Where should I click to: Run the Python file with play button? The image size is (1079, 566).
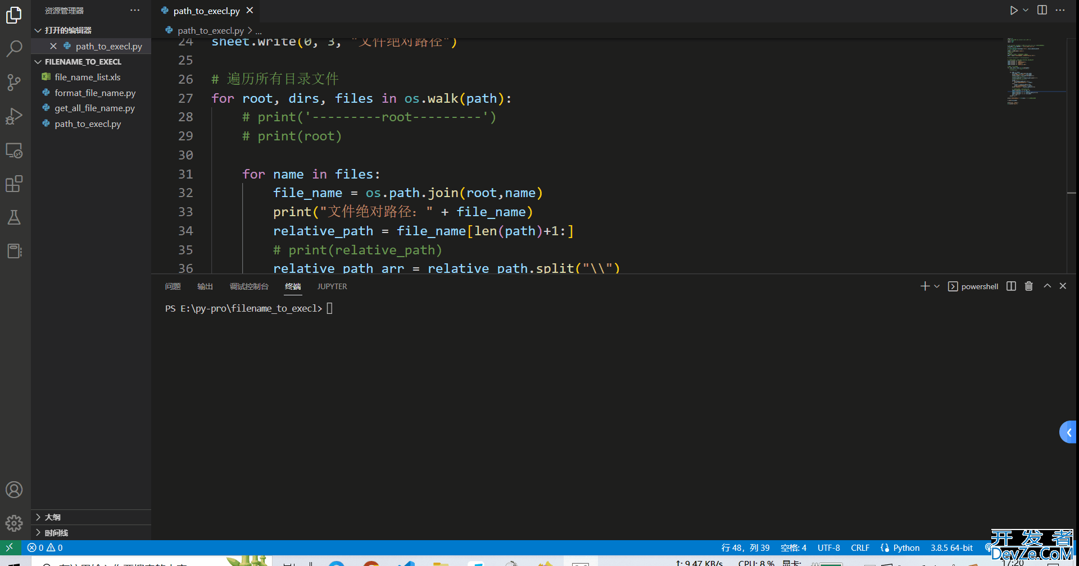(x=1013, y=10)
